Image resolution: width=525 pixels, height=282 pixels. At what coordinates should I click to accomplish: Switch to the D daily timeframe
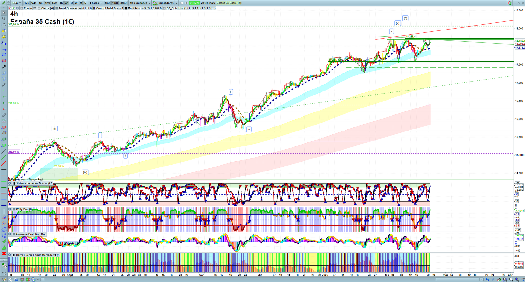point(72,3)
